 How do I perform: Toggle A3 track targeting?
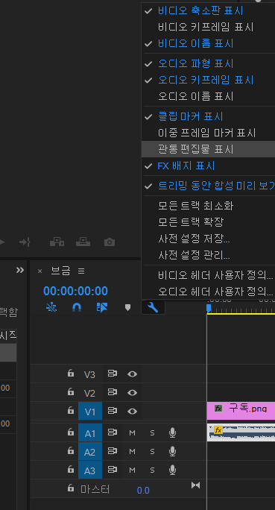click(90, 470)
